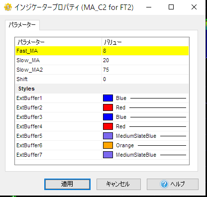Screen dimensions: 207x197
Task: Edit the Slow_MA2 value 75
Action: tap(106, 70)
